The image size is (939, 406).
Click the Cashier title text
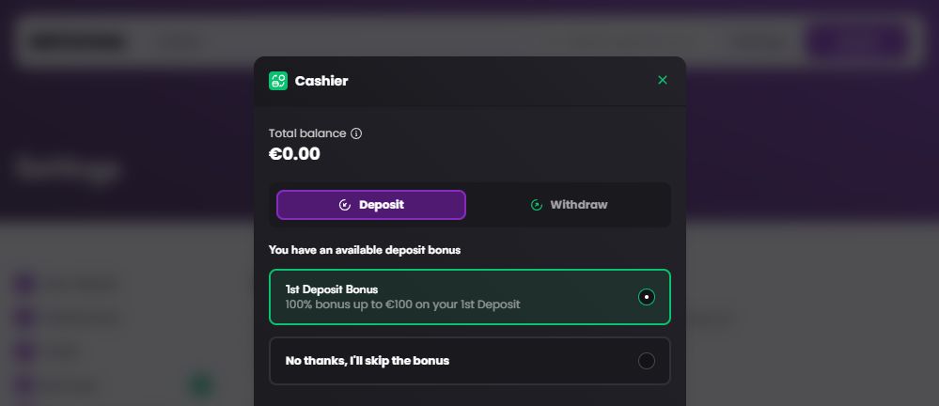321,81
